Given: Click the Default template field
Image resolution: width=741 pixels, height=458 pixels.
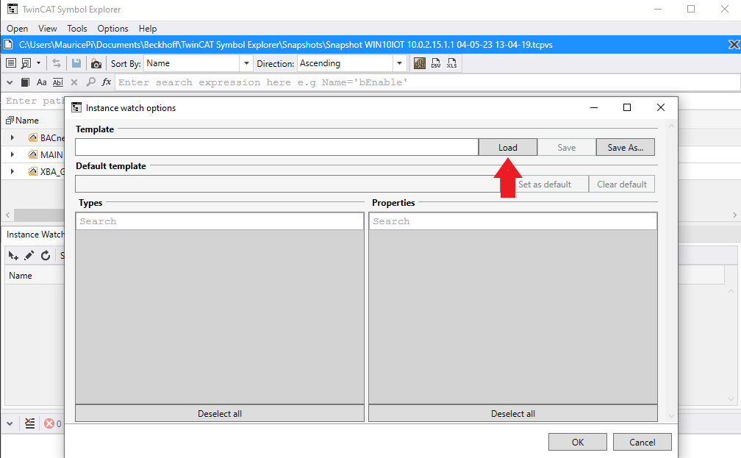Looking at the screenshot, I should pos(287,184).
